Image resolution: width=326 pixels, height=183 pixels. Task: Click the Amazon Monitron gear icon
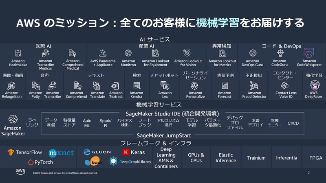coord(128,53)
